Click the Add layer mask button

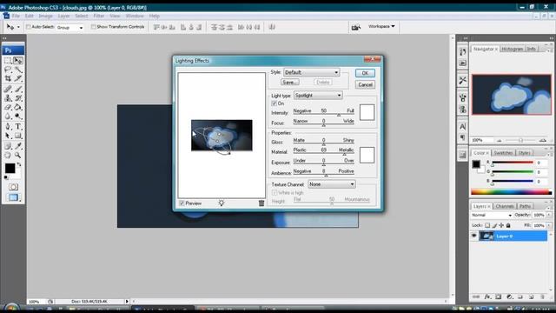(x=498, y=296)
